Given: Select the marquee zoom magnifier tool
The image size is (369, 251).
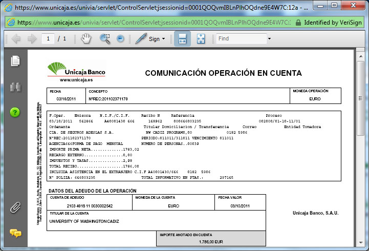Looking at the screenshot, I should point(105,38).
